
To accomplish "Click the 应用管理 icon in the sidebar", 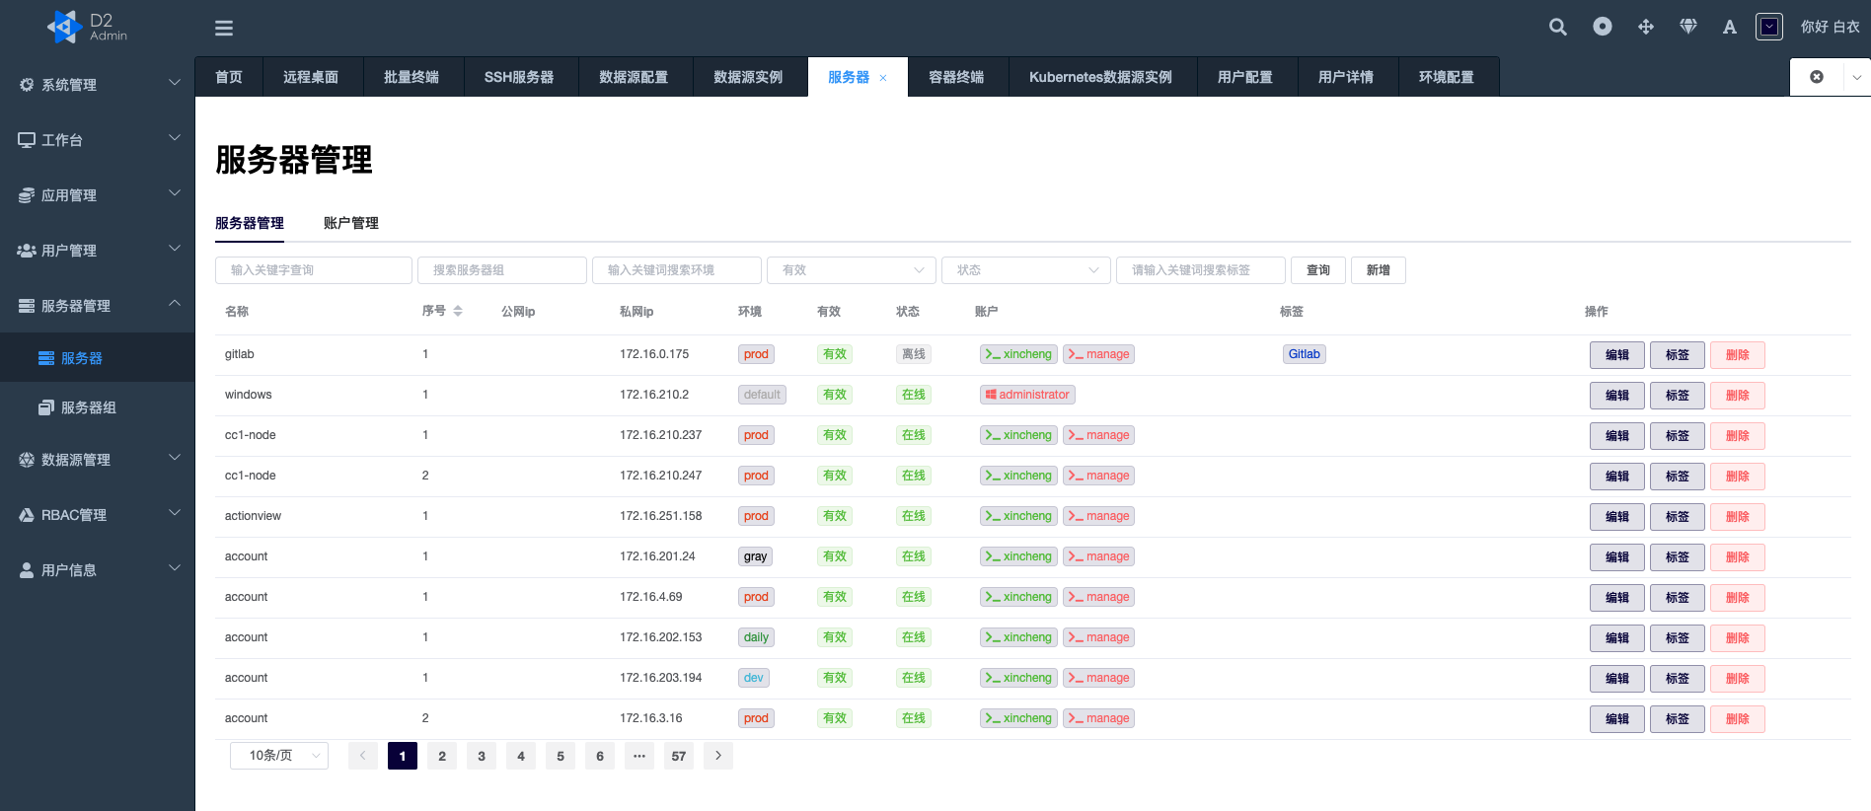I will click(x=27, y=195).
